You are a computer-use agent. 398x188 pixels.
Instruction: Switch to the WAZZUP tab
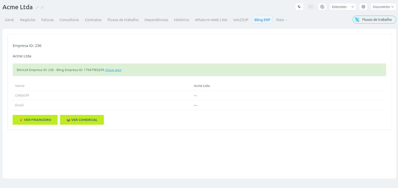241,20
